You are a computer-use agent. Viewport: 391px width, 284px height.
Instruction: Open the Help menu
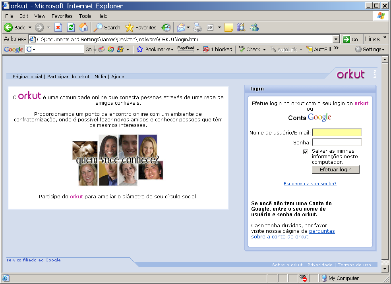103,16
